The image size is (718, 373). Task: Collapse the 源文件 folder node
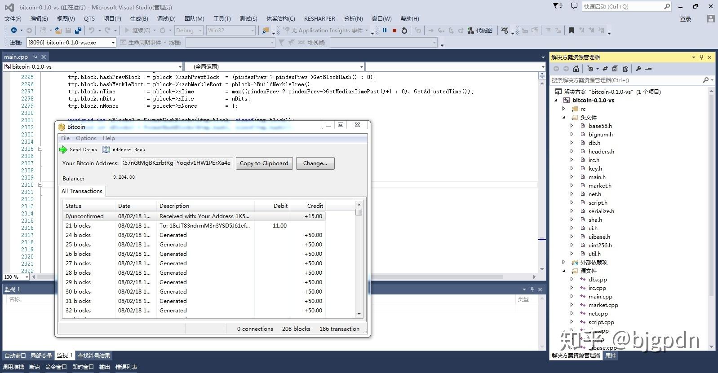point(563,271)
